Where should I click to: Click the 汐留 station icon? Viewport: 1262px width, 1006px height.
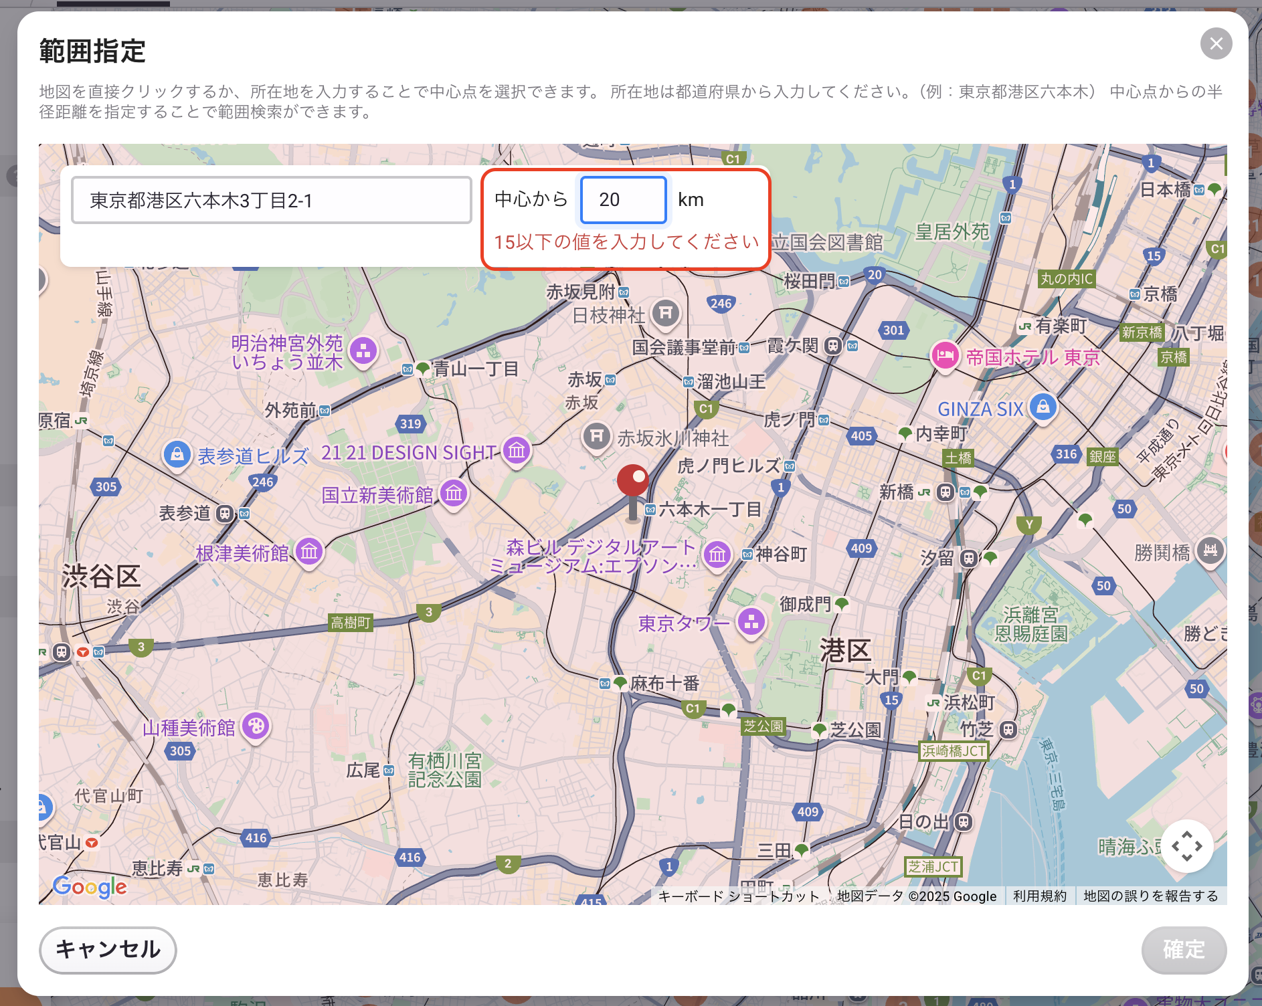(968, 558)
